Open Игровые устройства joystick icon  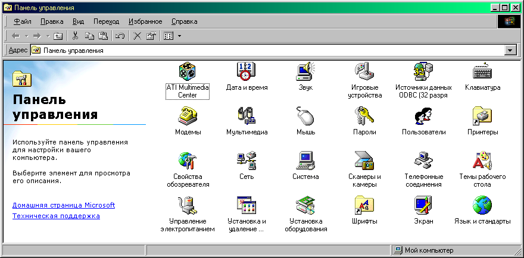coord(364,71)
